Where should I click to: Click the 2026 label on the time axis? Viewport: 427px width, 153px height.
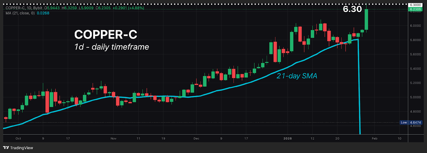288,138
